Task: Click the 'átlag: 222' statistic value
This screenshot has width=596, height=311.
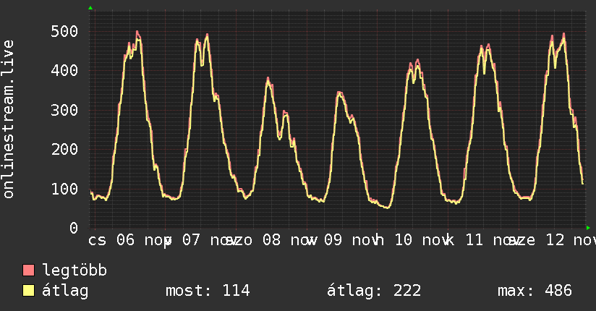Action: click(374, 291)
